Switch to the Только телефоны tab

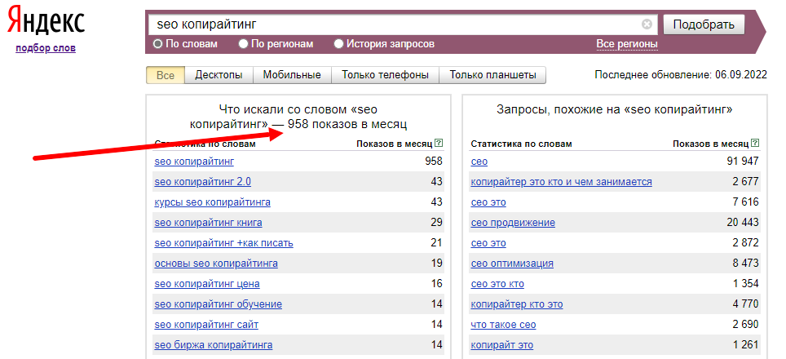pyautogui.click(x=385, y=75)
